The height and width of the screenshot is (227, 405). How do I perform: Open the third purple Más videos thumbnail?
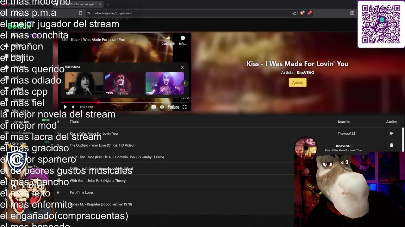pos(165,83)
